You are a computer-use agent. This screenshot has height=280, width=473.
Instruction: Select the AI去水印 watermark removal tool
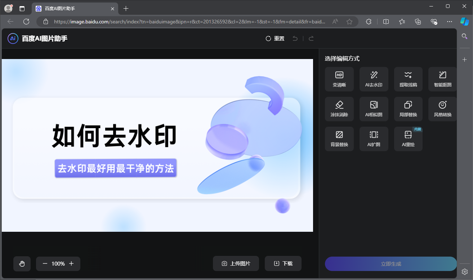(x=374, y=79)
